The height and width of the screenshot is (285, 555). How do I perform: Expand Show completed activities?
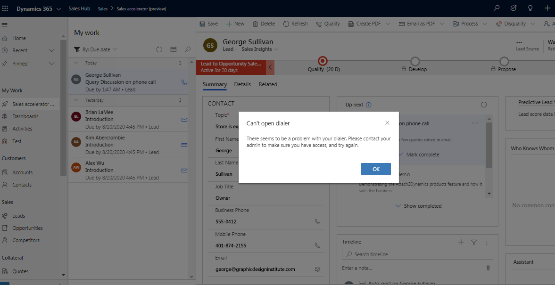(418, 206)
